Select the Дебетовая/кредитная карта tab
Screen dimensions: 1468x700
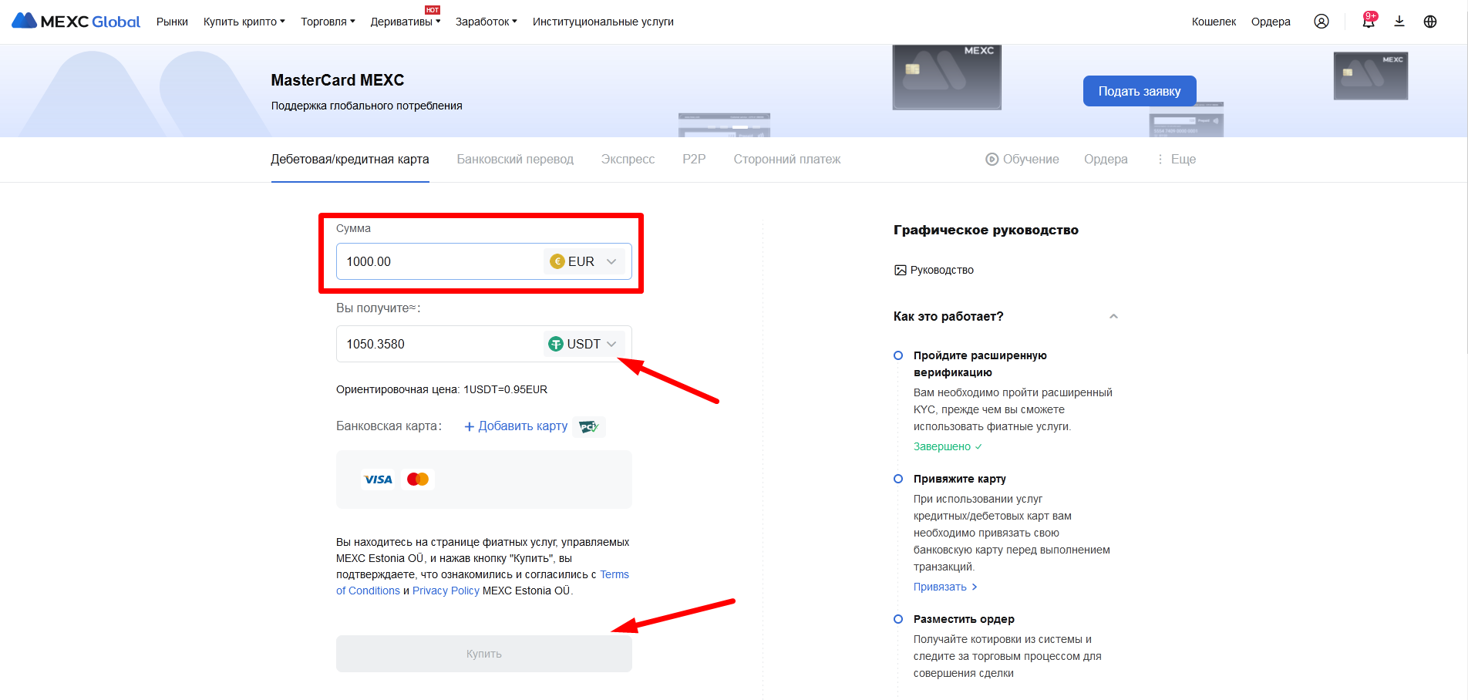pyautogui.click(x=350, y=160)
